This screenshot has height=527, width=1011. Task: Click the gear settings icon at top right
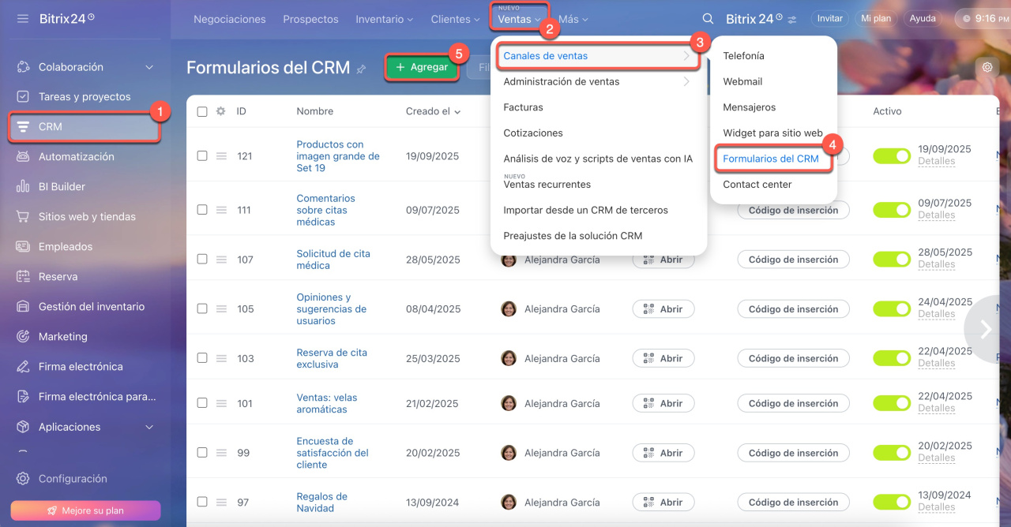[x=987, y=67]
